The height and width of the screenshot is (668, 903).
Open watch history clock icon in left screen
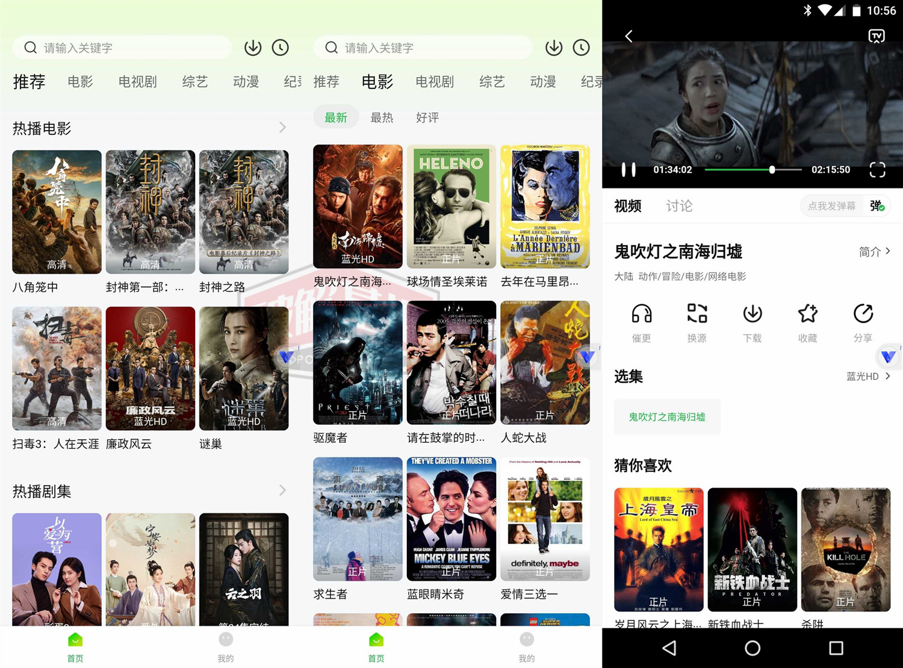point(281,48)
